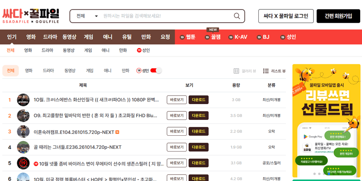This screenshot has width=362, height=181.
Task: Open BJ adult section
Action: 263,37
